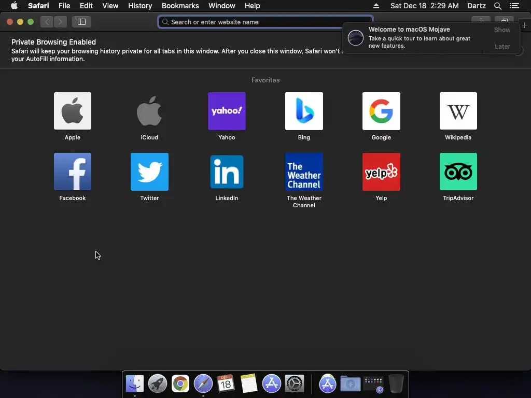531x398 pixels.
Task: Open the Wikipedia favorite tile
Action: coord(458,111)
